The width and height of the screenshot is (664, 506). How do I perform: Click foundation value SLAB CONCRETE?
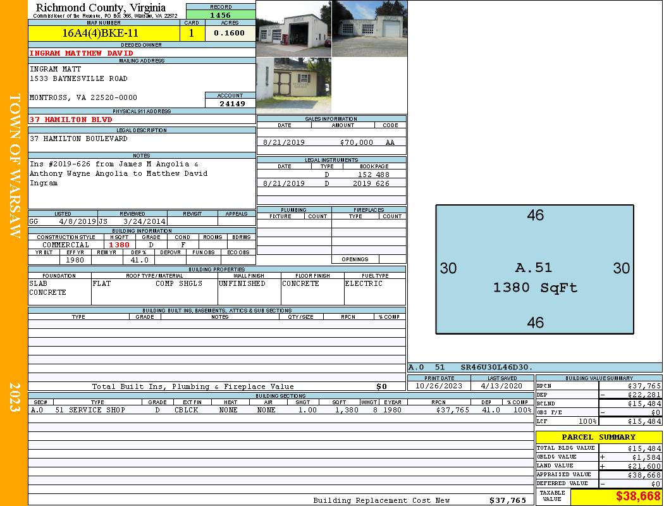pos(47,288)
